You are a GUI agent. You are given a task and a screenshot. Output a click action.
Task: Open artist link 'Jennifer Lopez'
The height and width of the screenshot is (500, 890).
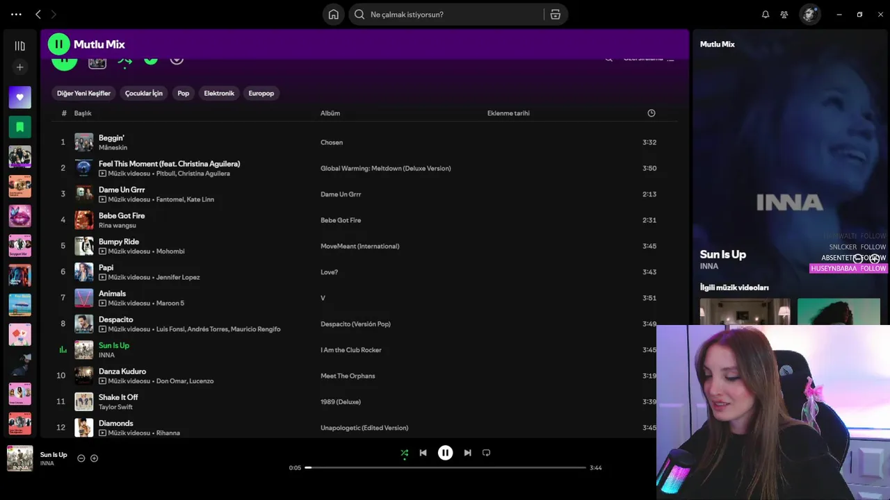point(178,277)
